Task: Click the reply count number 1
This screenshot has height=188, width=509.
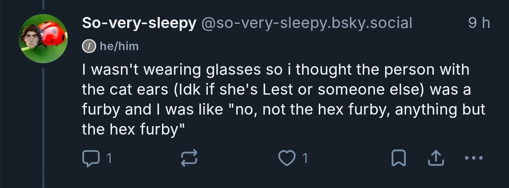Action: [x=109, y=159]
